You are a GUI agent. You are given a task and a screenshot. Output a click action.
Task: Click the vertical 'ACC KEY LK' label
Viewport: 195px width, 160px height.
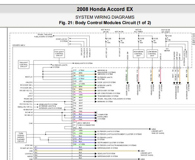tap(106, 52)
